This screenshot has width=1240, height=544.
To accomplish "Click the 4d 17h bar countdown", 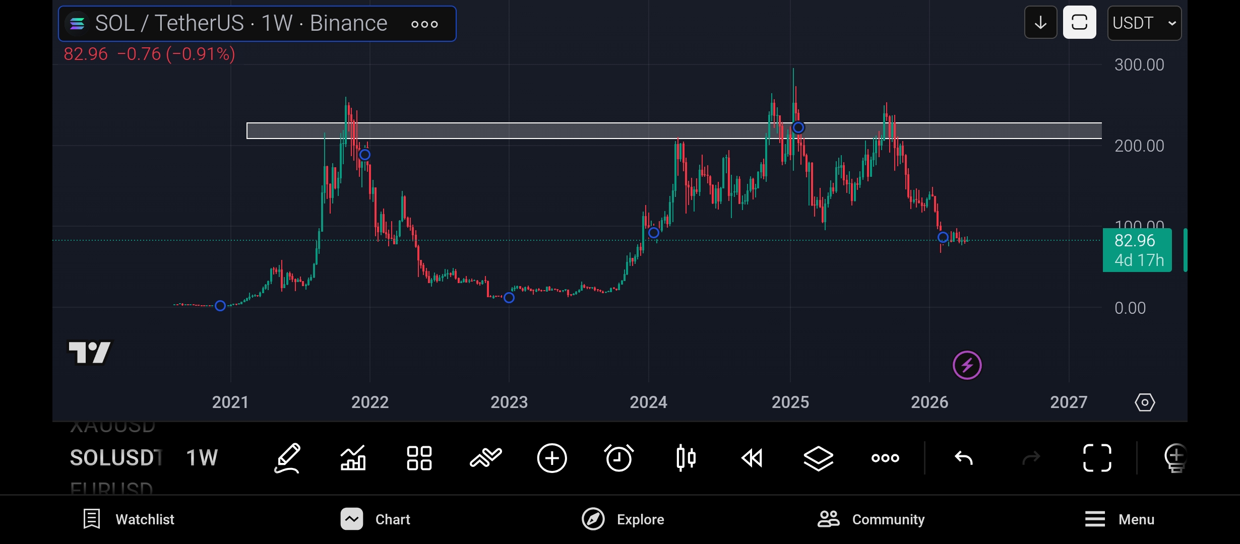I will pos(1139,260).
